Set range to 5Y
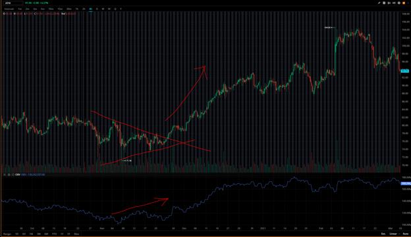Screen dimensions: 411x237 pyautogui.click(x=68, y=234)
